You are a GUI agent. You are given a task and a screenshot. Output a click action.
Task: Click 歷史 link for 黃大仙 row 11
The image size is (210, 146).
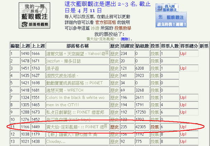(115, 127)
